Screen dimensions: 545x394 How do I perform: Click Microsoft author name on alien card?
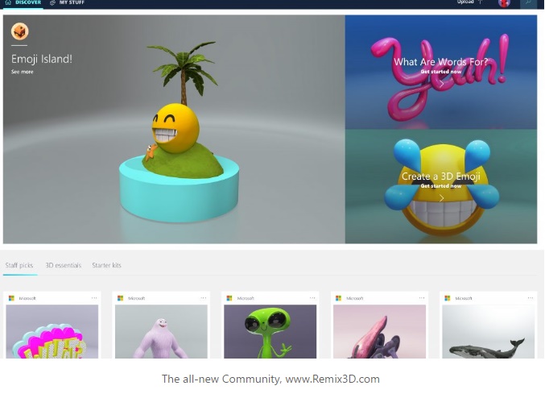point(246,298)
